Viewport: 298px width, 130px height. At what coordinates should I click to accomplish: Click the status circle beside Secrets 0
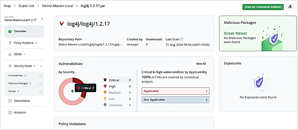click(40, 92)
